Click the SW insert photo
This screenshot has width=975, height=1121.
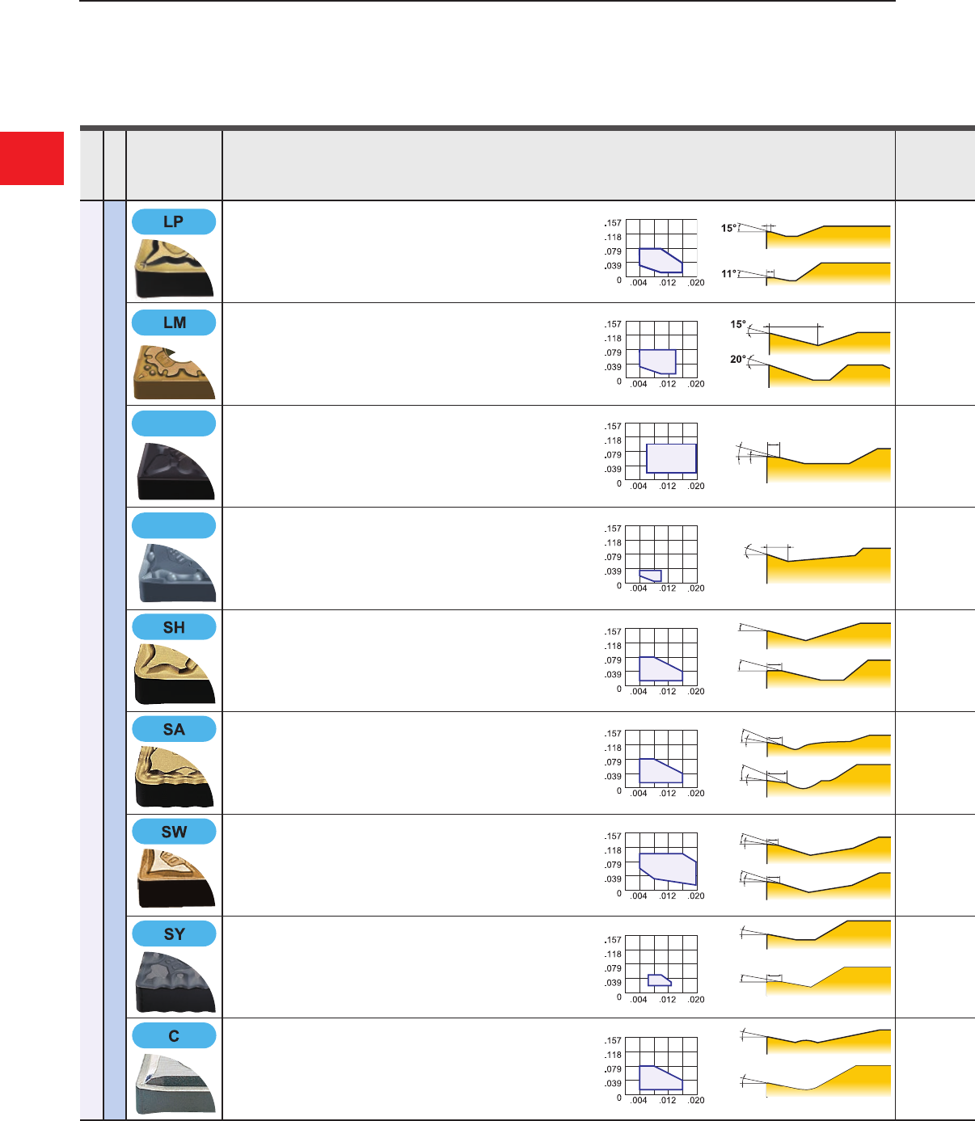click(174, 878)
